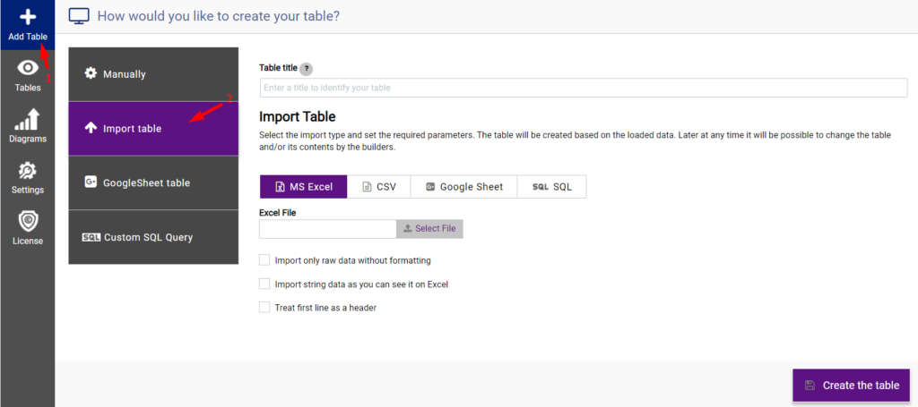The height and width of the screenshot is (407, 918).
Task: Click the Select File button
Action: click(429, 229)
